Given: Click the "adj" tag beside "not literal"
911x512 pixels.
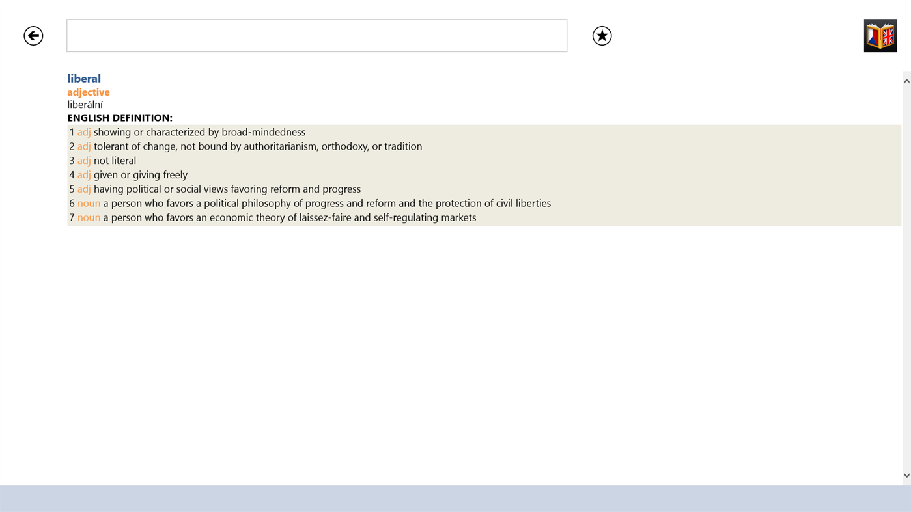Looking at the screenshot, I should pos(84,160).
